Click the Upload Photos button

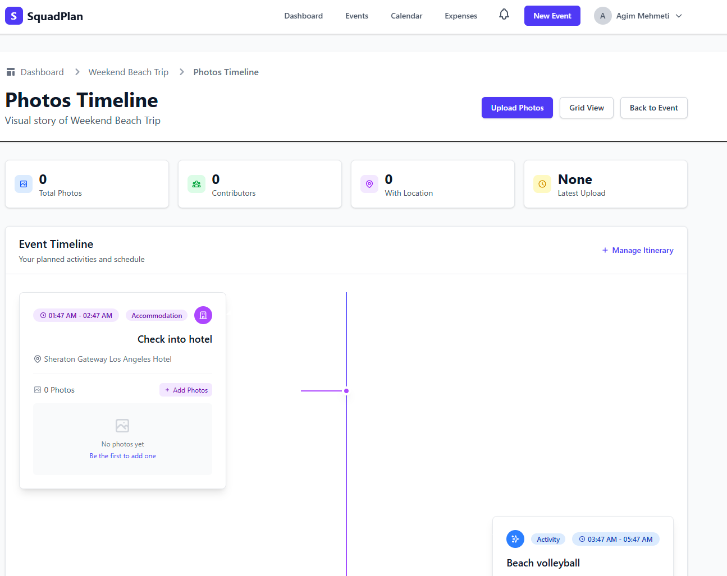pyautogui.click(x=517, y=108)
